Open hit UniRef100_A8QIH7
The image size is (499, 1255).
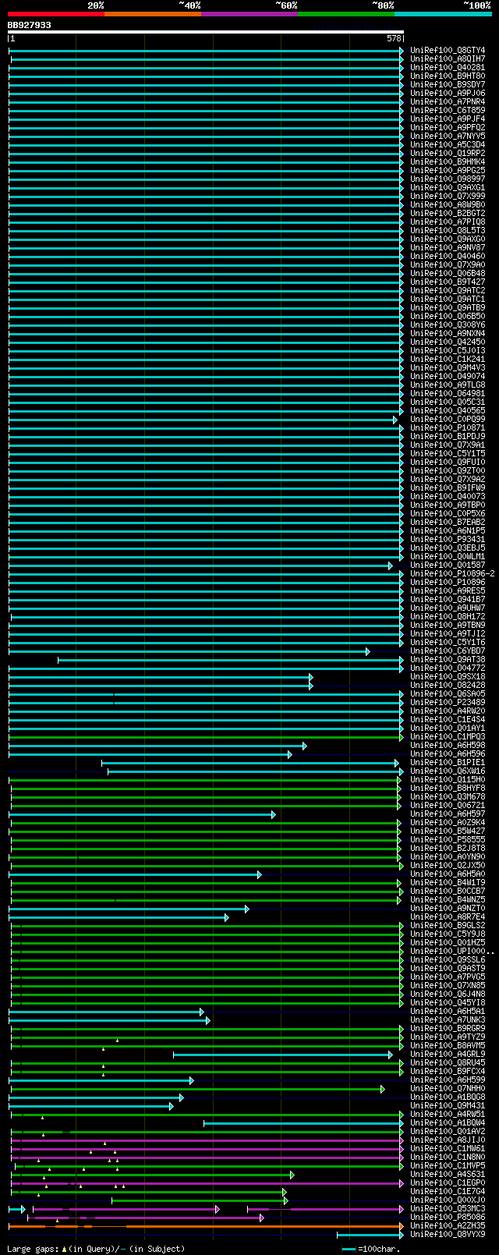pos(448,59)
